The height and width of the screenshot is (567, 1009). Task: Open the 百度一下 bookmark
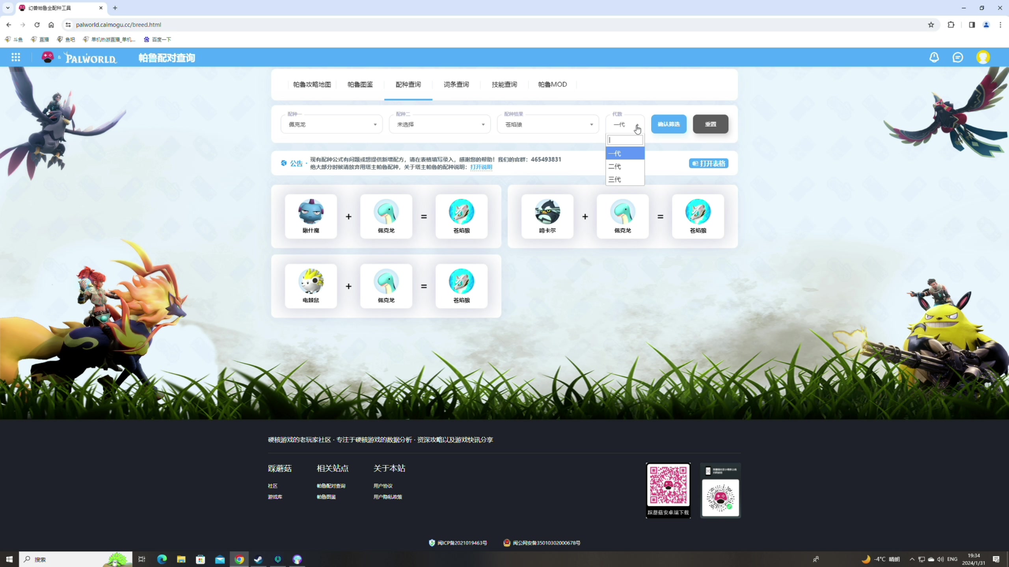157,39
